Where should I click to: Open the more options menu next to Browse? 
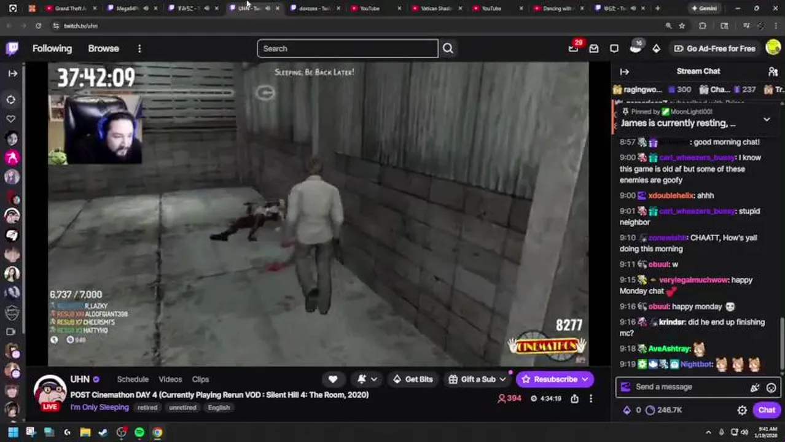(x=139, y=48)
